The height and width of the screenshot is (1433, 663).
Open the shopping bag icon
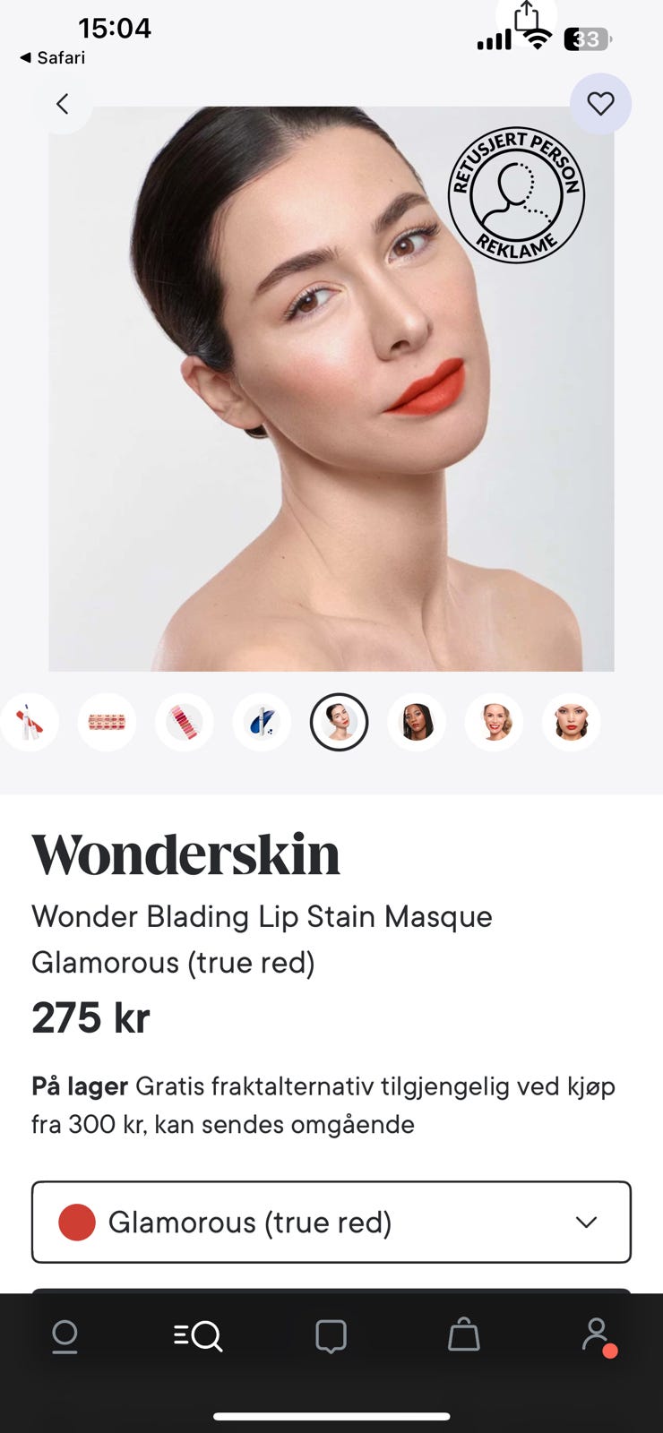[x=463, y=1334]
